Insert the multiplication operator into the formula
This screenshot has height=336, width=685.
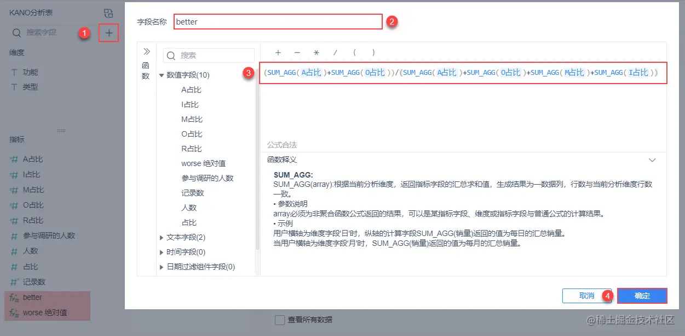(x=316, y=52)
